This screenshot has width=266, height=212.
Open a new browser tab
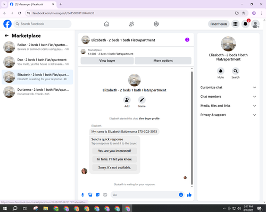pos(61,4)
